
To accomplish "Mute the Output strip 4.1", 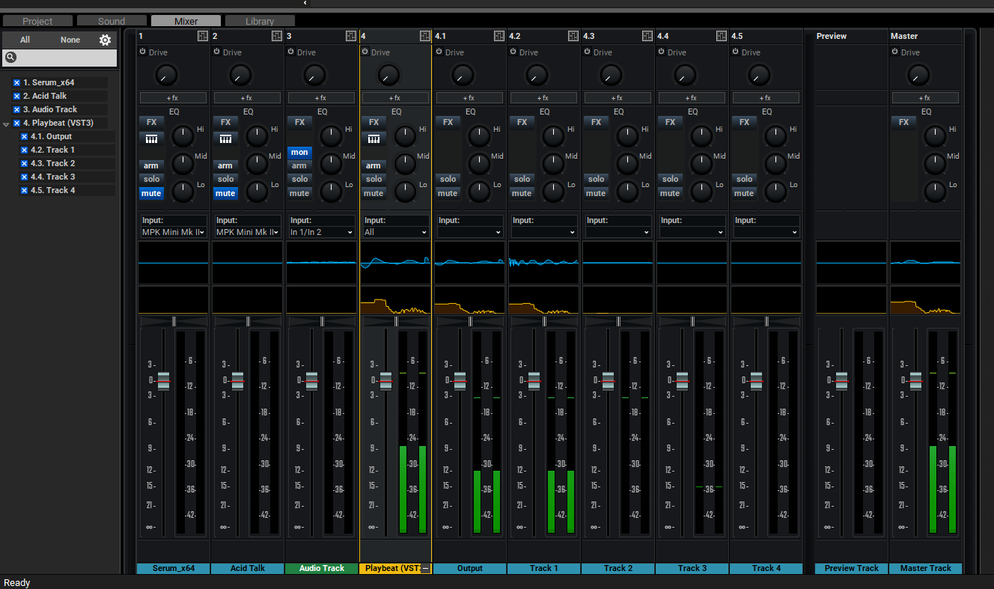I will point(448,193).
